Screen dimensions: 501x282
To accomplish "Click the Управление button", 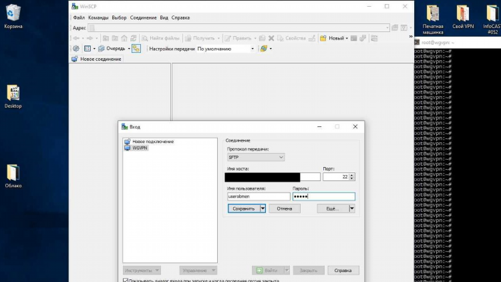I will coord(198,271).
